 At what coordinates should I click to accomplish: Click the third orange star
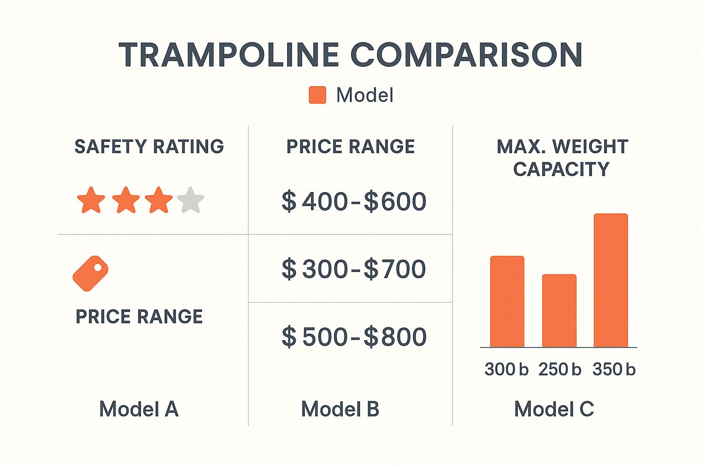pyautogui.click(x=158, y=200)
